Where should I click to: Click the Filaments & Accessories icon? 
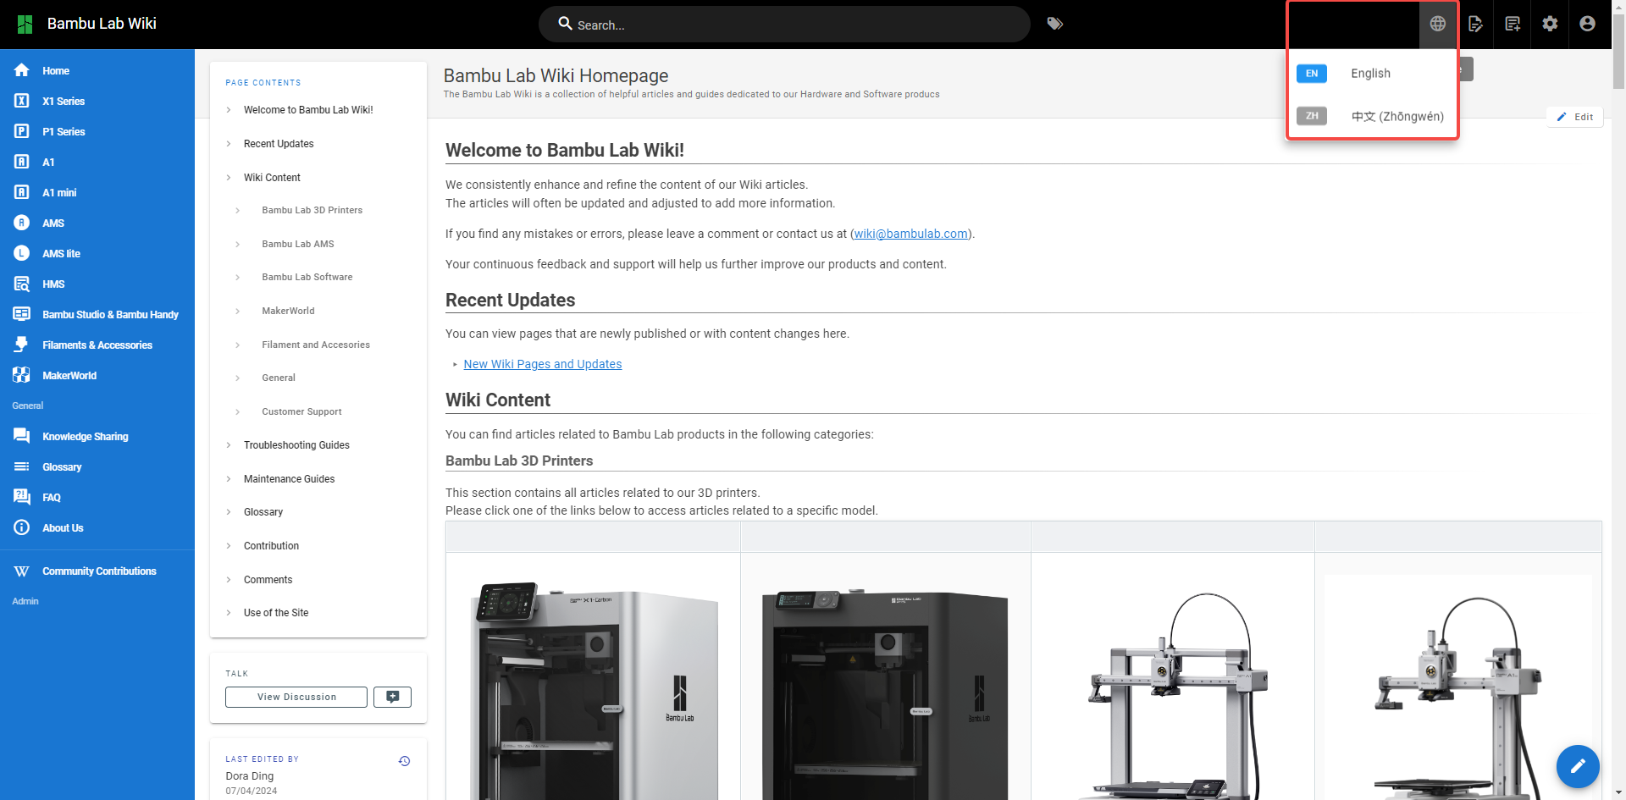coord(22,345)
